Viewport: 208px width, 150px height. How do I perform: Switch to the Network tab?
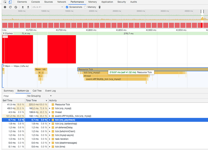click(61, 2)
